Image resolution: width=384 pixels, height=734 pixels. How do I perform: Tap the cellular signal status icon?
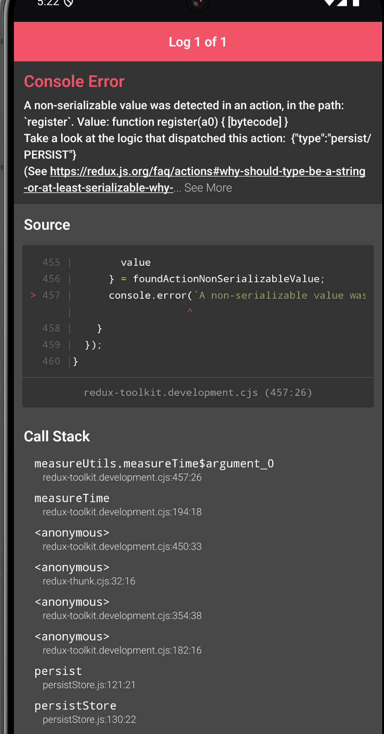(342, 3)
